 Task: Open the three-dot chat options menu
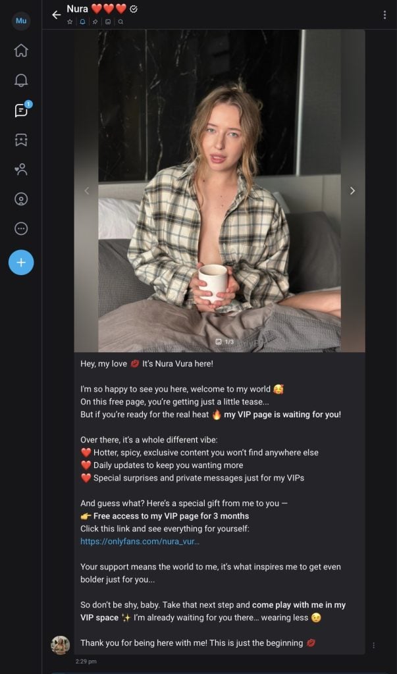(384, 14)
